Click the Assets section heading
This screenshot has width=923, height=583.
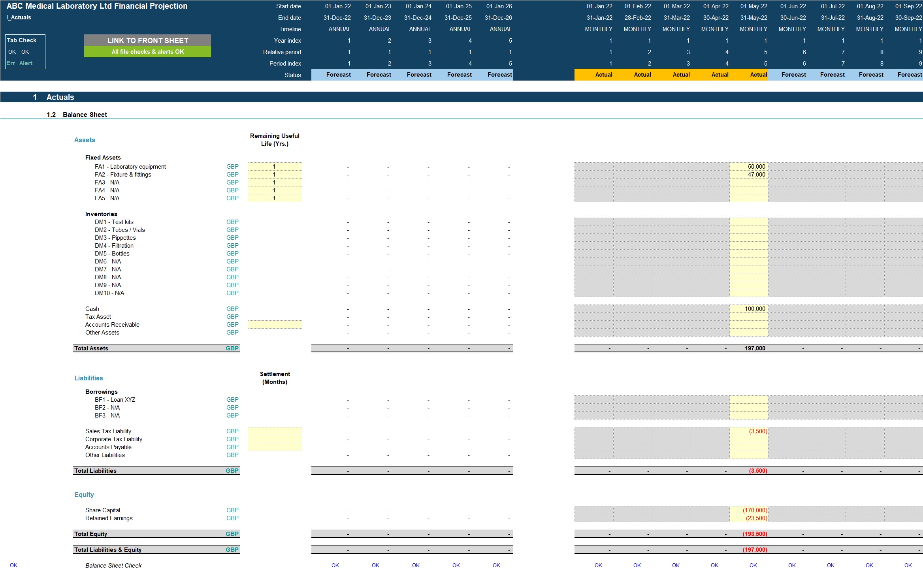tap(85, 140)
